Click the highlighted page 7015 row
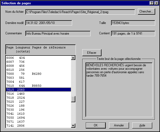The width and height of the screenshot is (160, 132). tap(38, 90)
